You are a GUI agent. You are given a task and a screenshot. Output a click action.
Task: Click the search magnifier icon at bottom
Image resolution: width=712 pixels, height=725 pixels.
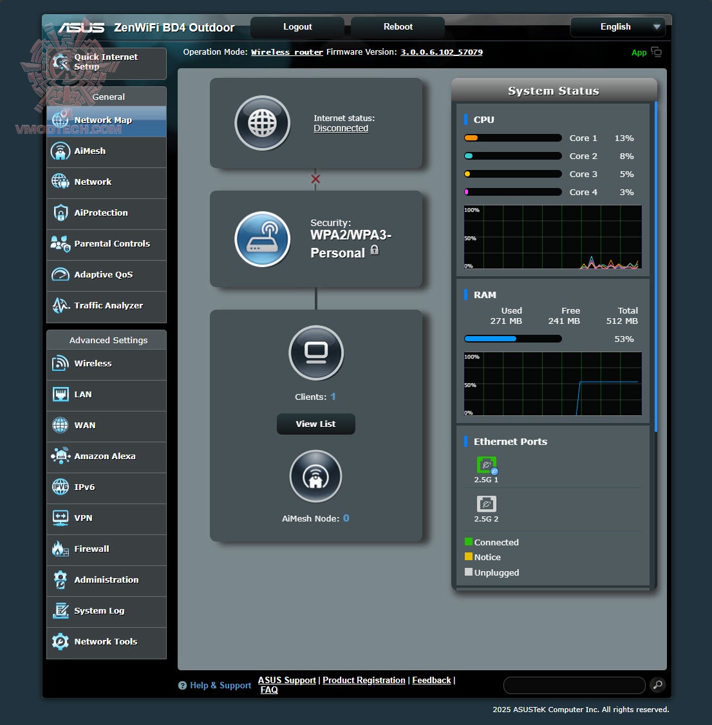click(657, 685)
